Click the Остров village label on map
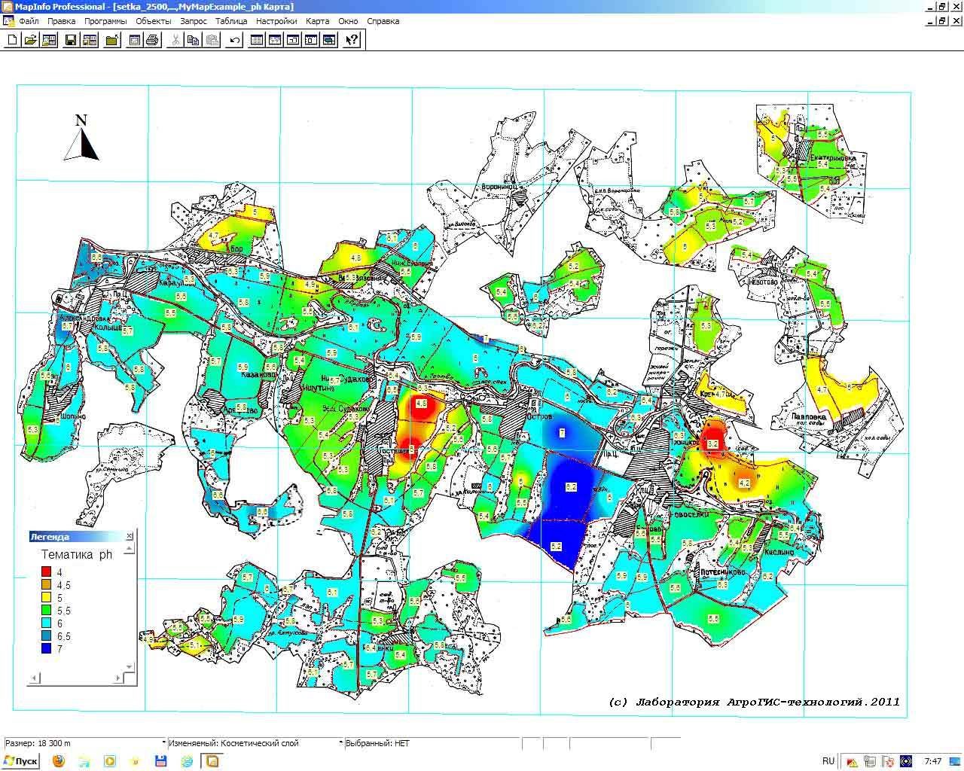 click(538, 416)
